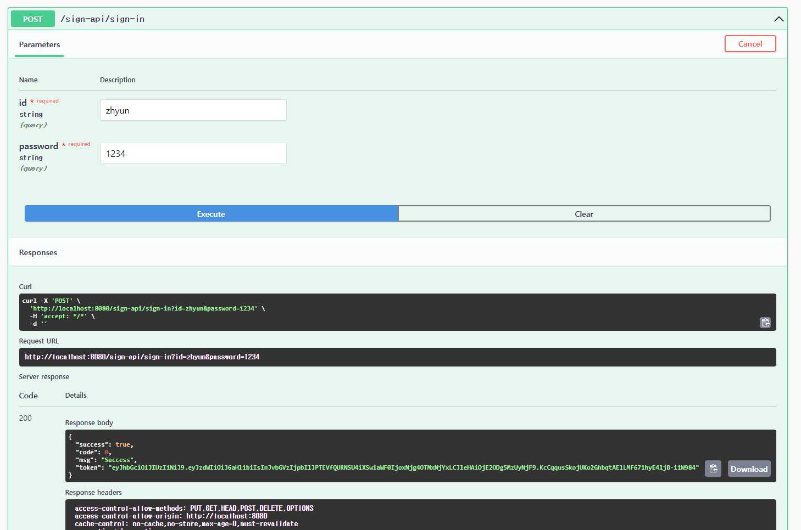Viewport: 801px width, 530px height.
Task: Click the curl -X 'POST' line
Action: pyautogui.click(x=51, y=301)
